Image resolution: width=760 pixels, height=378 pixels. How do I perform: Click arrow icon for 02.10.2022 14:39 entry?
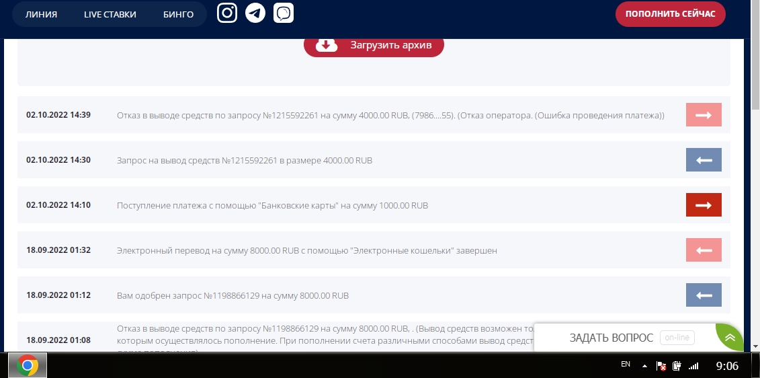(704, 115)
